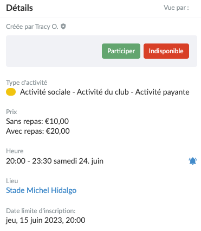Click the empty grey response box area
Image resolution: width=201 pixels, height=231 pixels.
point(54,51)
